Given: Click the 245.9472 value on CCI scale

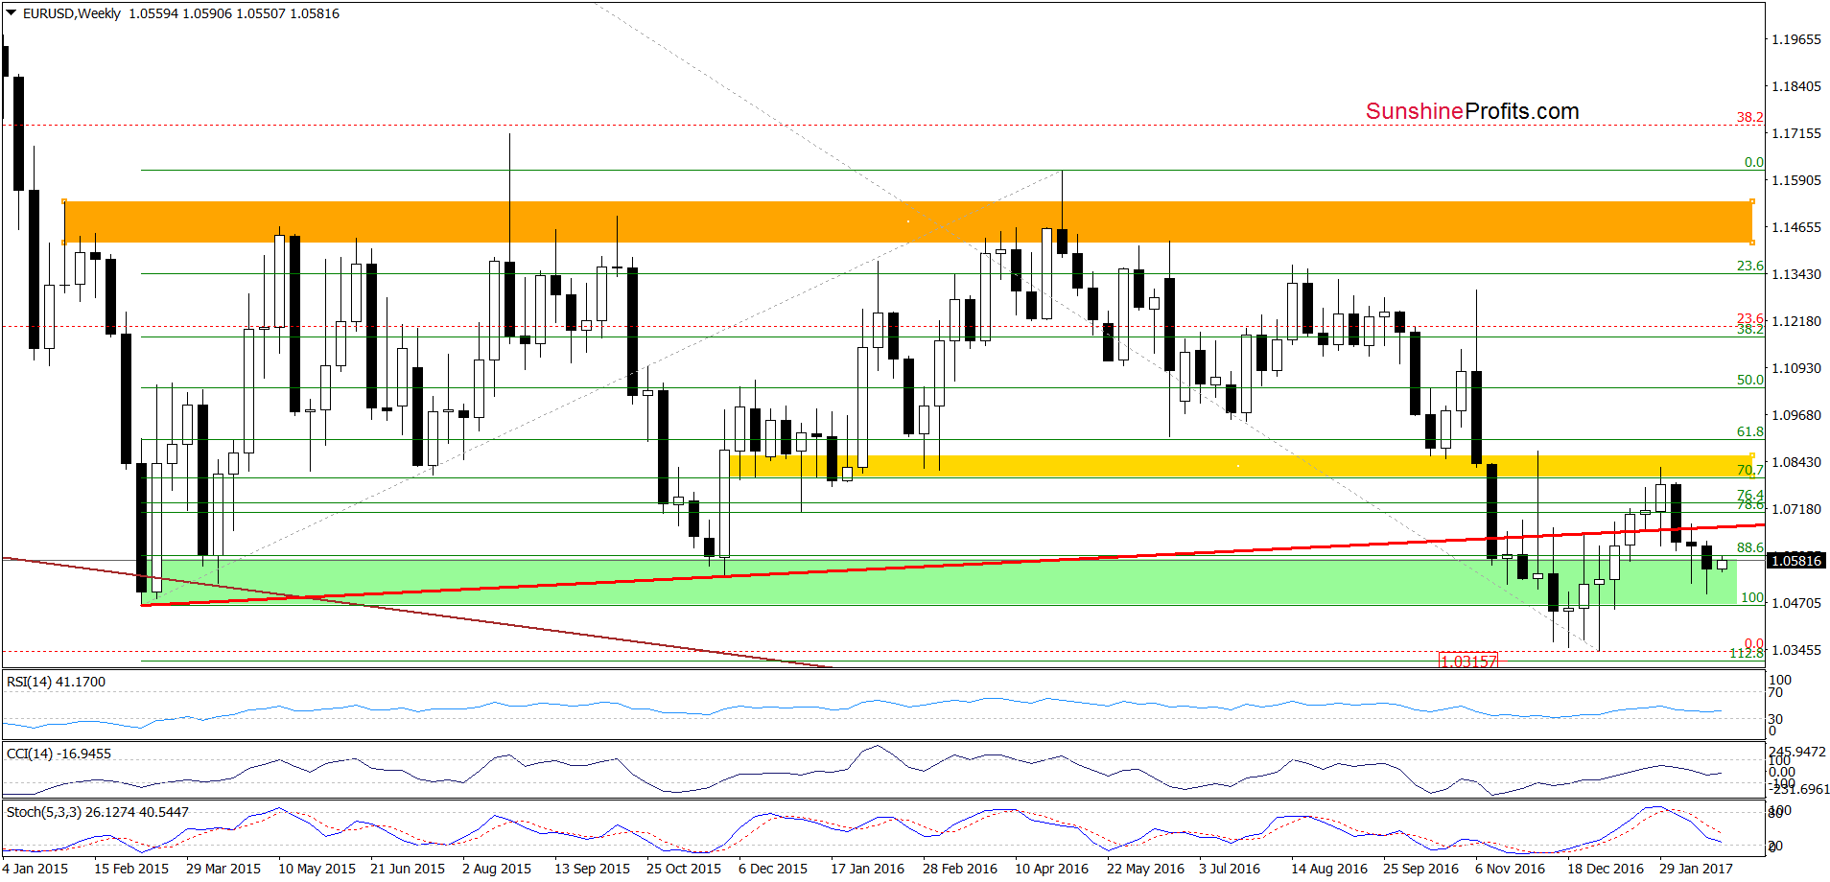Looking at the screenshot, I should (x=1797, y=753).
